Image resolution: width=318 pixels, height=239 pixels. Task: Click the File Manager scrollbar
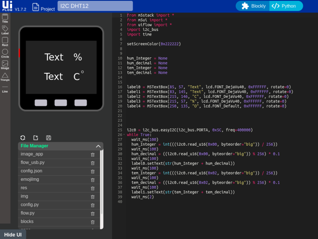pos(102,190)
